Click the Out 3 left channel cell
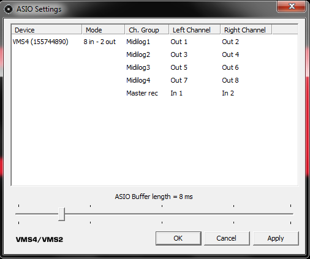This screenshot has height=259, width=310. 179,54
